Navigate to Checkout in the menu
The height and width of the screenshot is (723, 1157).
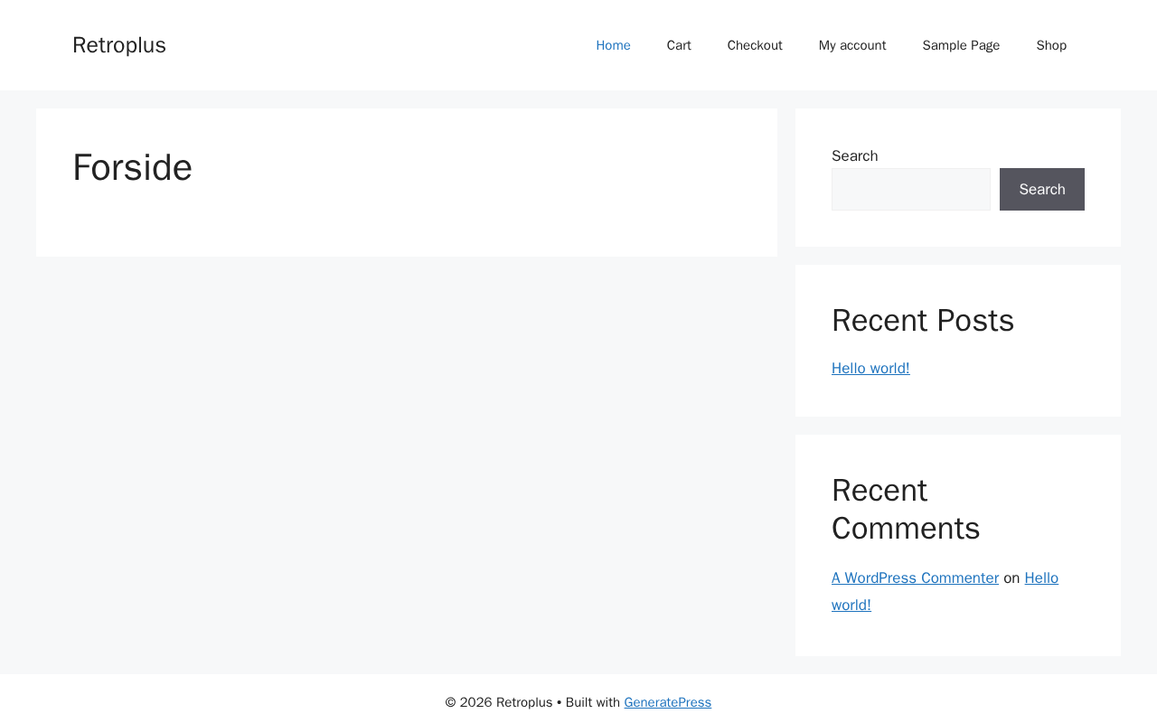tap(755, 45)
